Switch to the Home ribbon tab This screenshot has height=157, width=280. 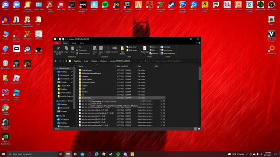pyautogui.click(x=65, y=43)
